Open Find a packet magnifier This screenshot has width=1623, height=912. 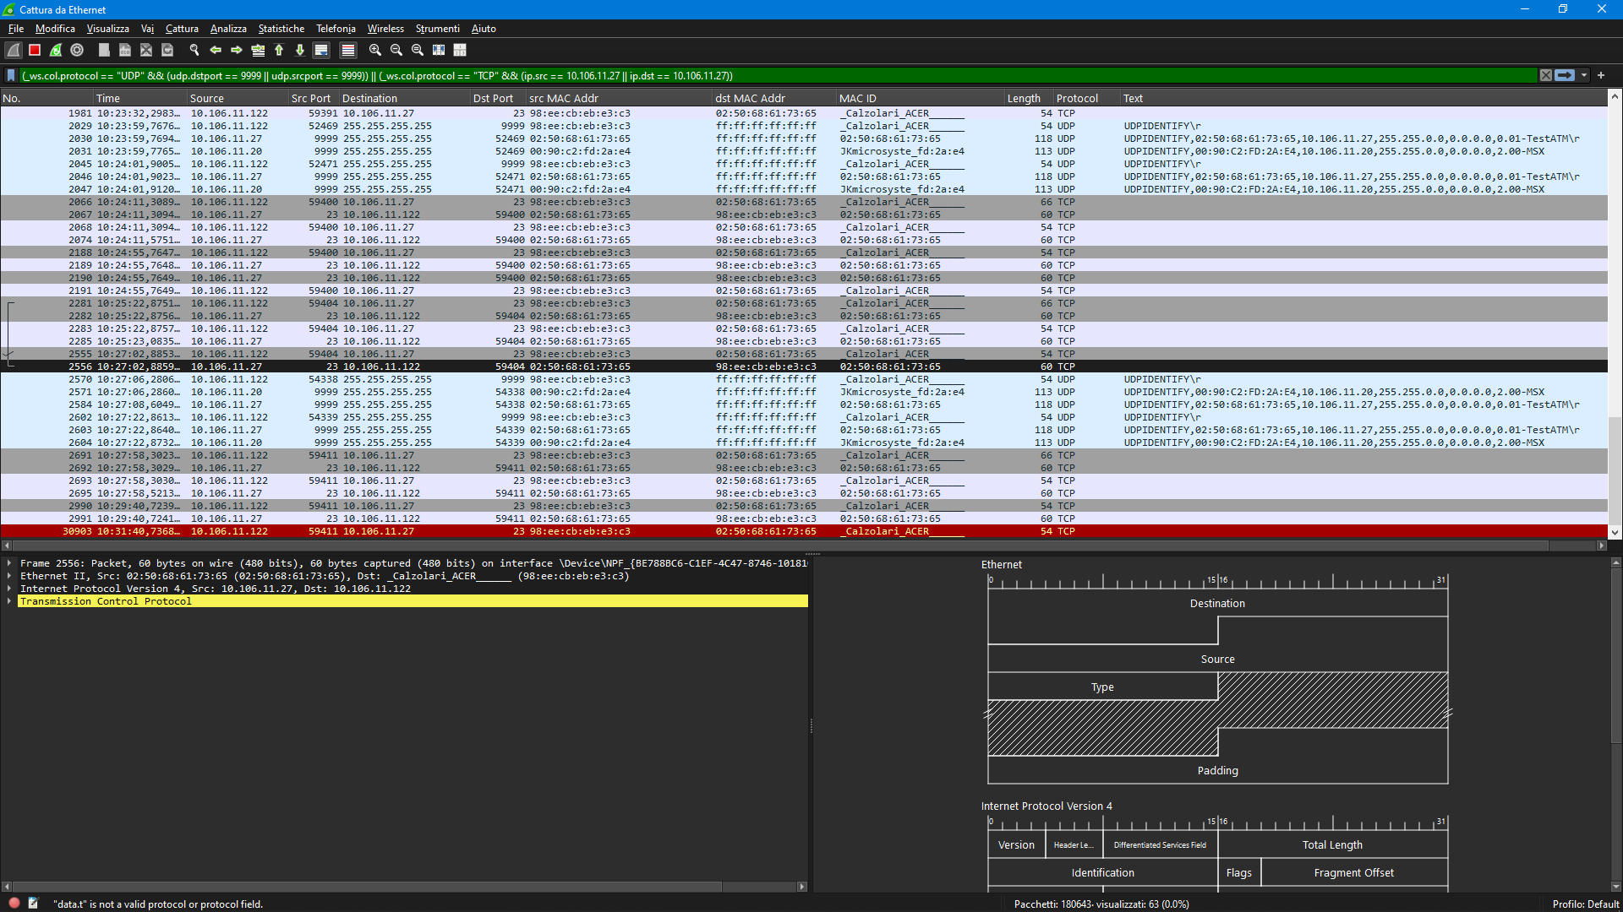click(x=194, y=51)
